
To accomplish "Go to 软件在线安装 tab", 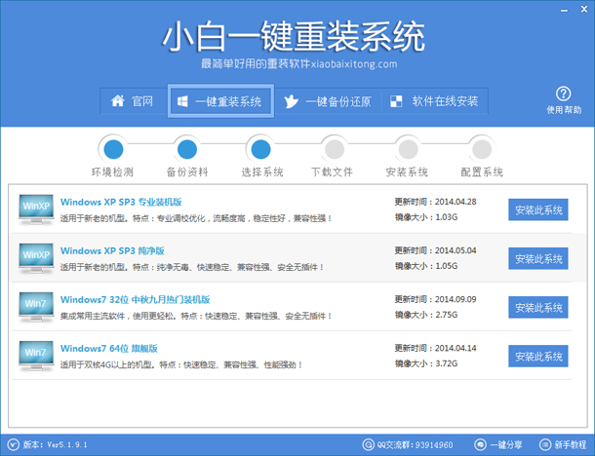I will [433, 101].
